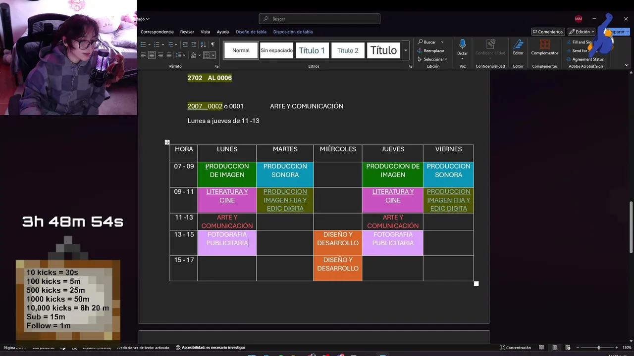This screenshot has height=356, width=634.
Task: Click Accesibilidad: es necesario investigar status
Action: [211, 348]
